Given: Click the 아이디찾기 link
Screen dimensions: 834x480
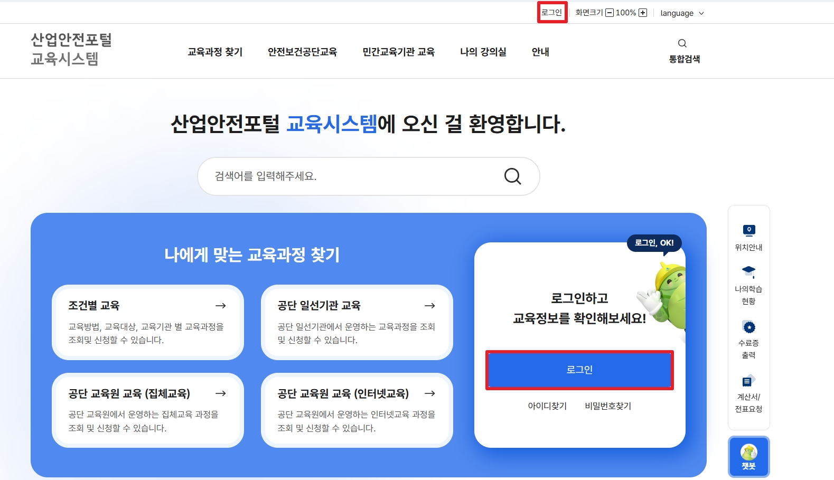Looking at the screenshot, I should [547, 406].
